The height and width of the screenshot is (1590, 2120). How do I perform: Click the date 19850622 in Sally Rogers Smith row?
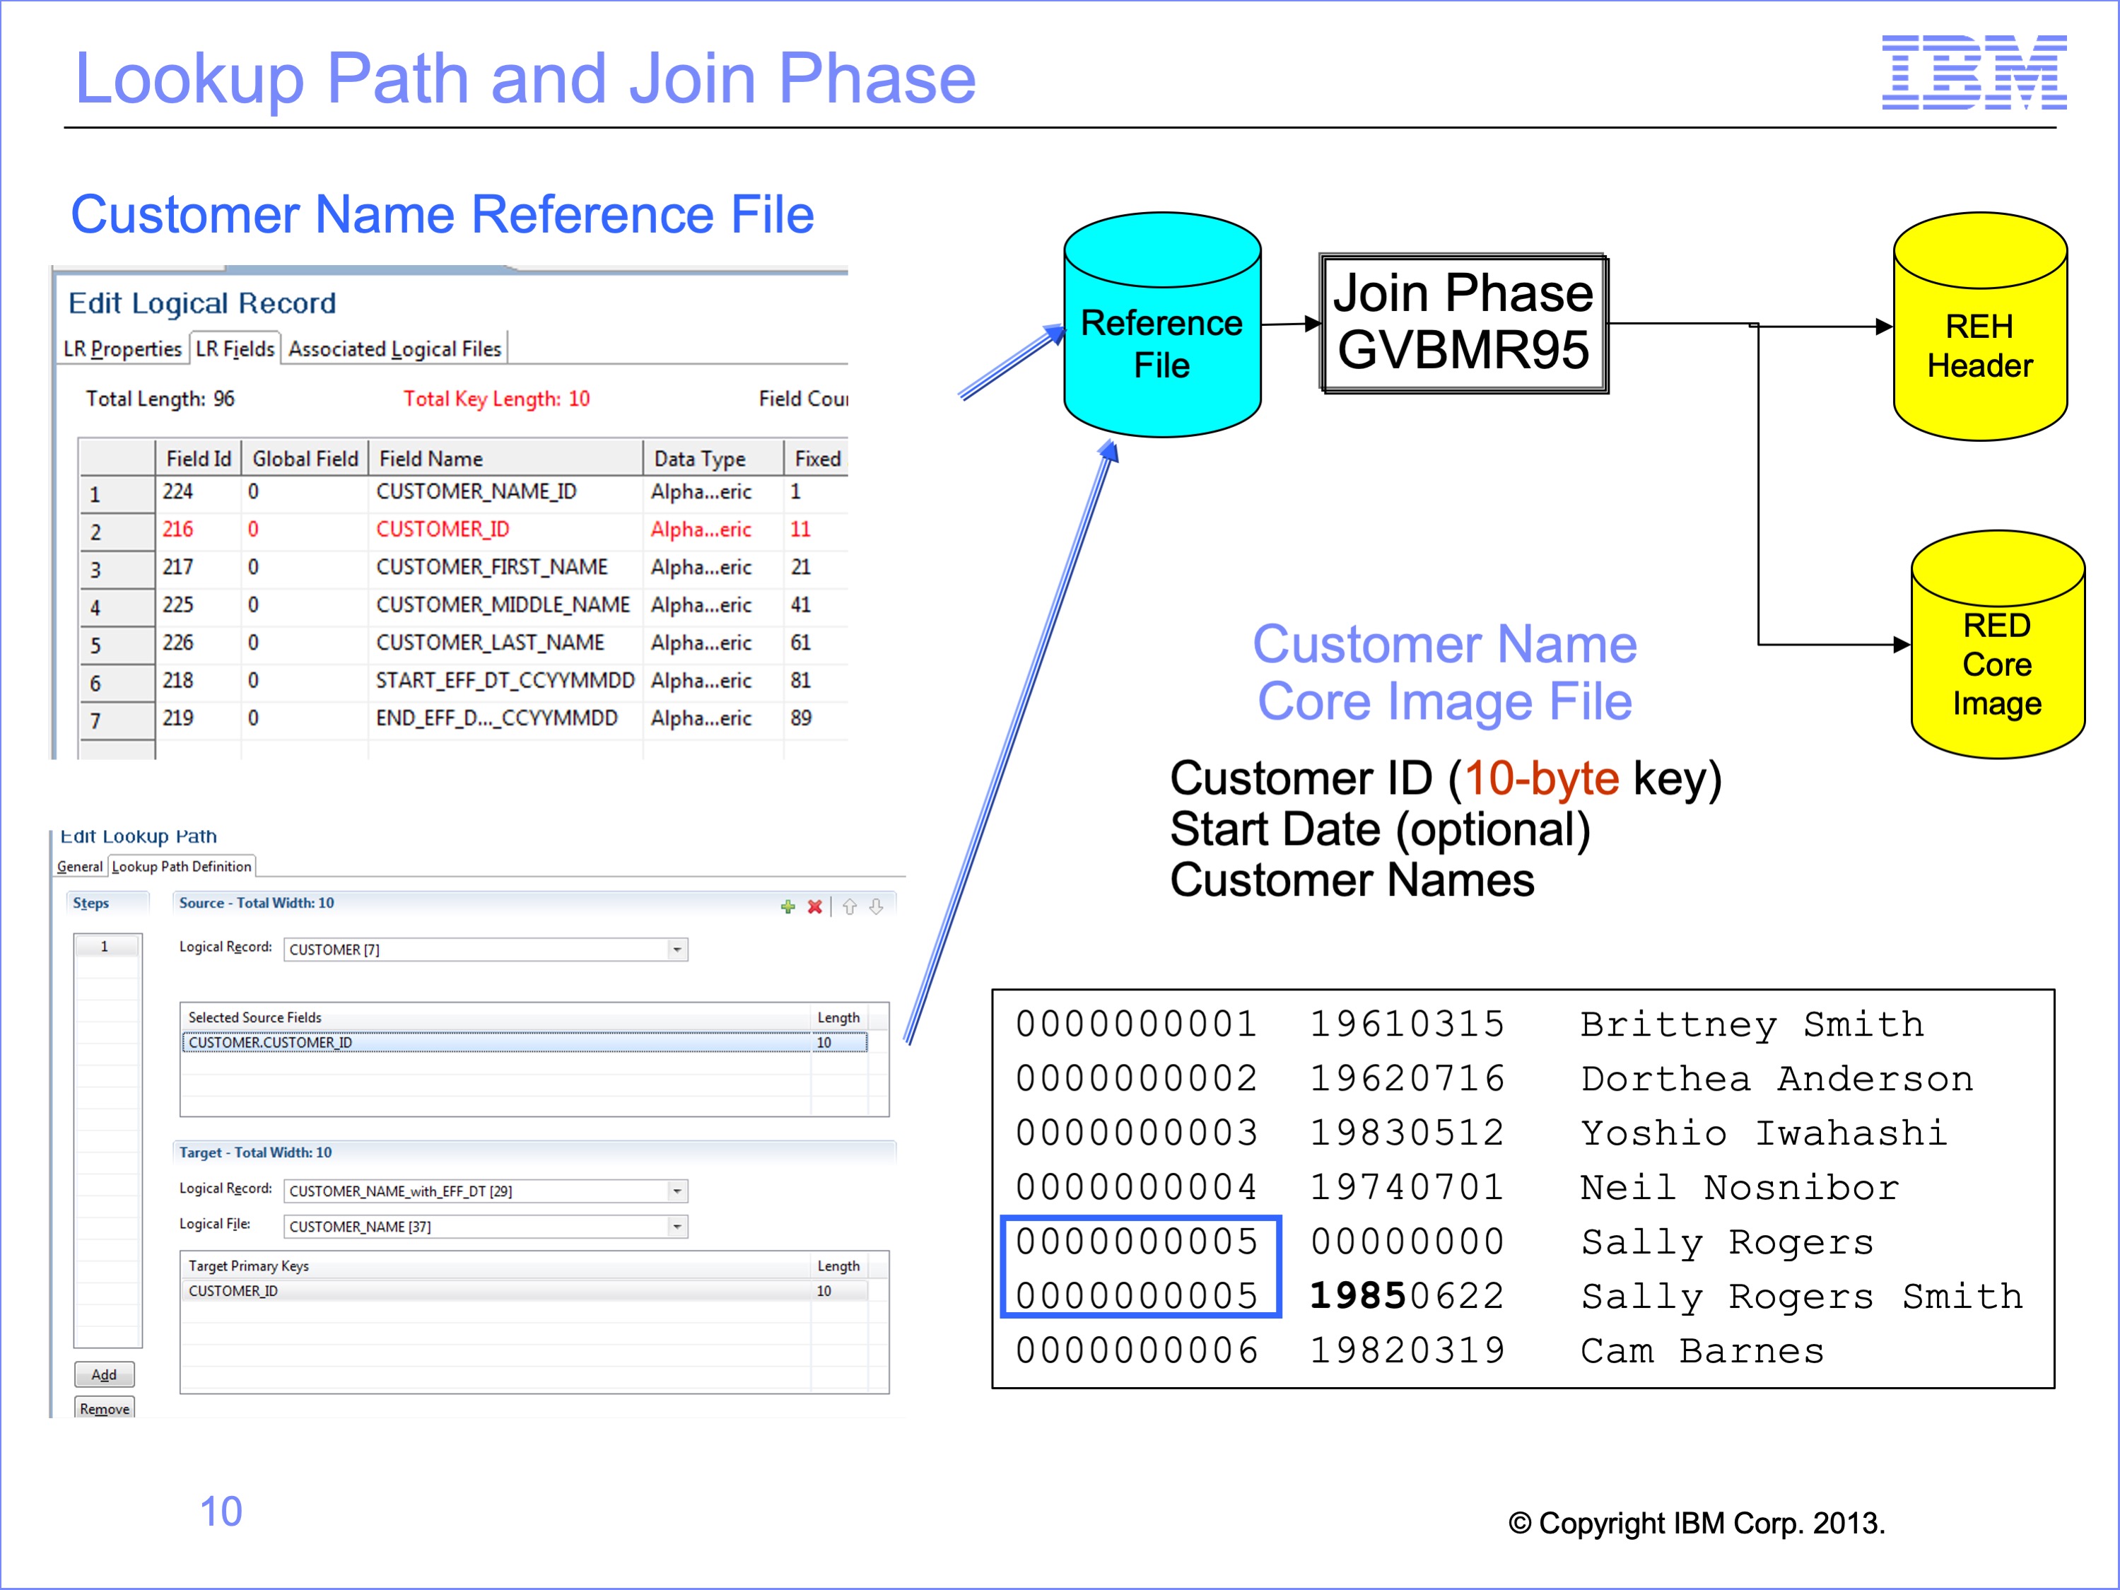pos(1407,1296)
